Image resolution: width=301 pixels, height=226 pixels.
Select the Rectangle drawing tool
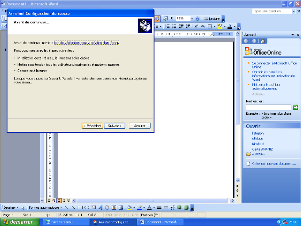pyautogui.click(x=80, y=207)
